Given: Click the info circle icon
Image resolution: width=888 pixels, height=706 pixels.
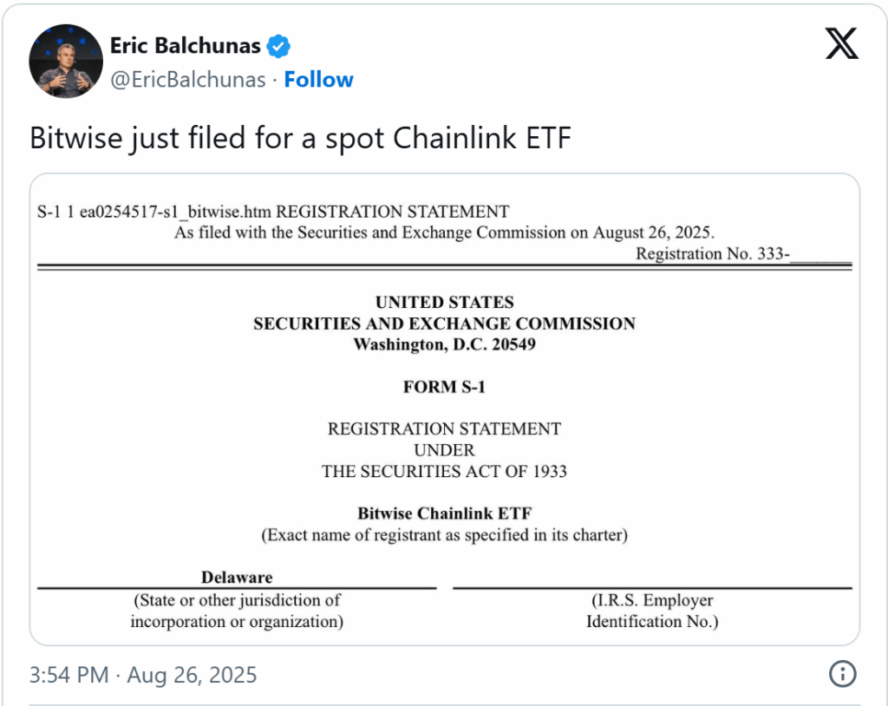Looking at the screenshot, I should click(x=842, y=674).
